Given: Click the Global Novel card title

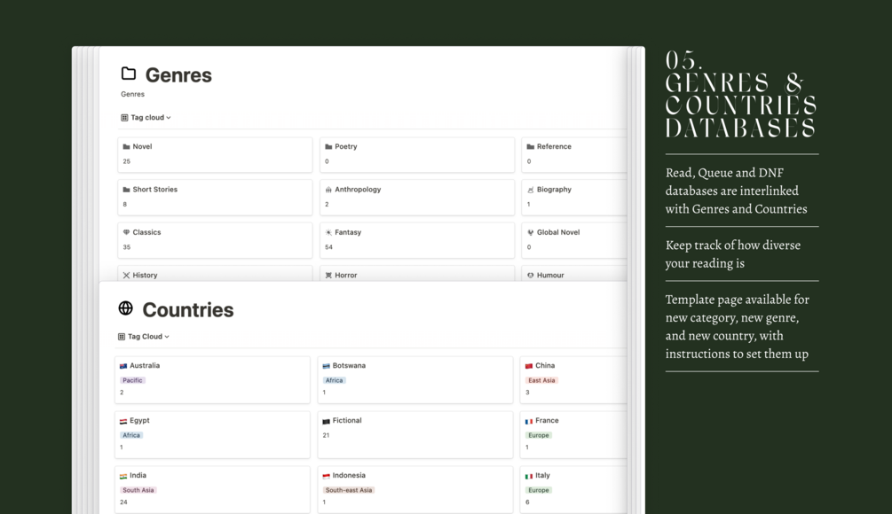Looking at the screenshot, I should (558, 232).
